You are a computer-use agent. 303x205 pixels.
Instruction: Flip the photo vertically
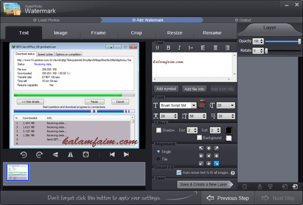tap(55, 155)
